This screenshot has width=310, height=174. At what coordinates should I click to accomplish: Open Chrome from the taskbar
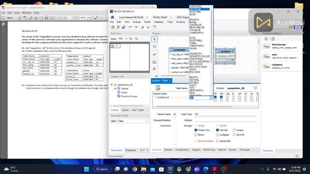[135, 169]
